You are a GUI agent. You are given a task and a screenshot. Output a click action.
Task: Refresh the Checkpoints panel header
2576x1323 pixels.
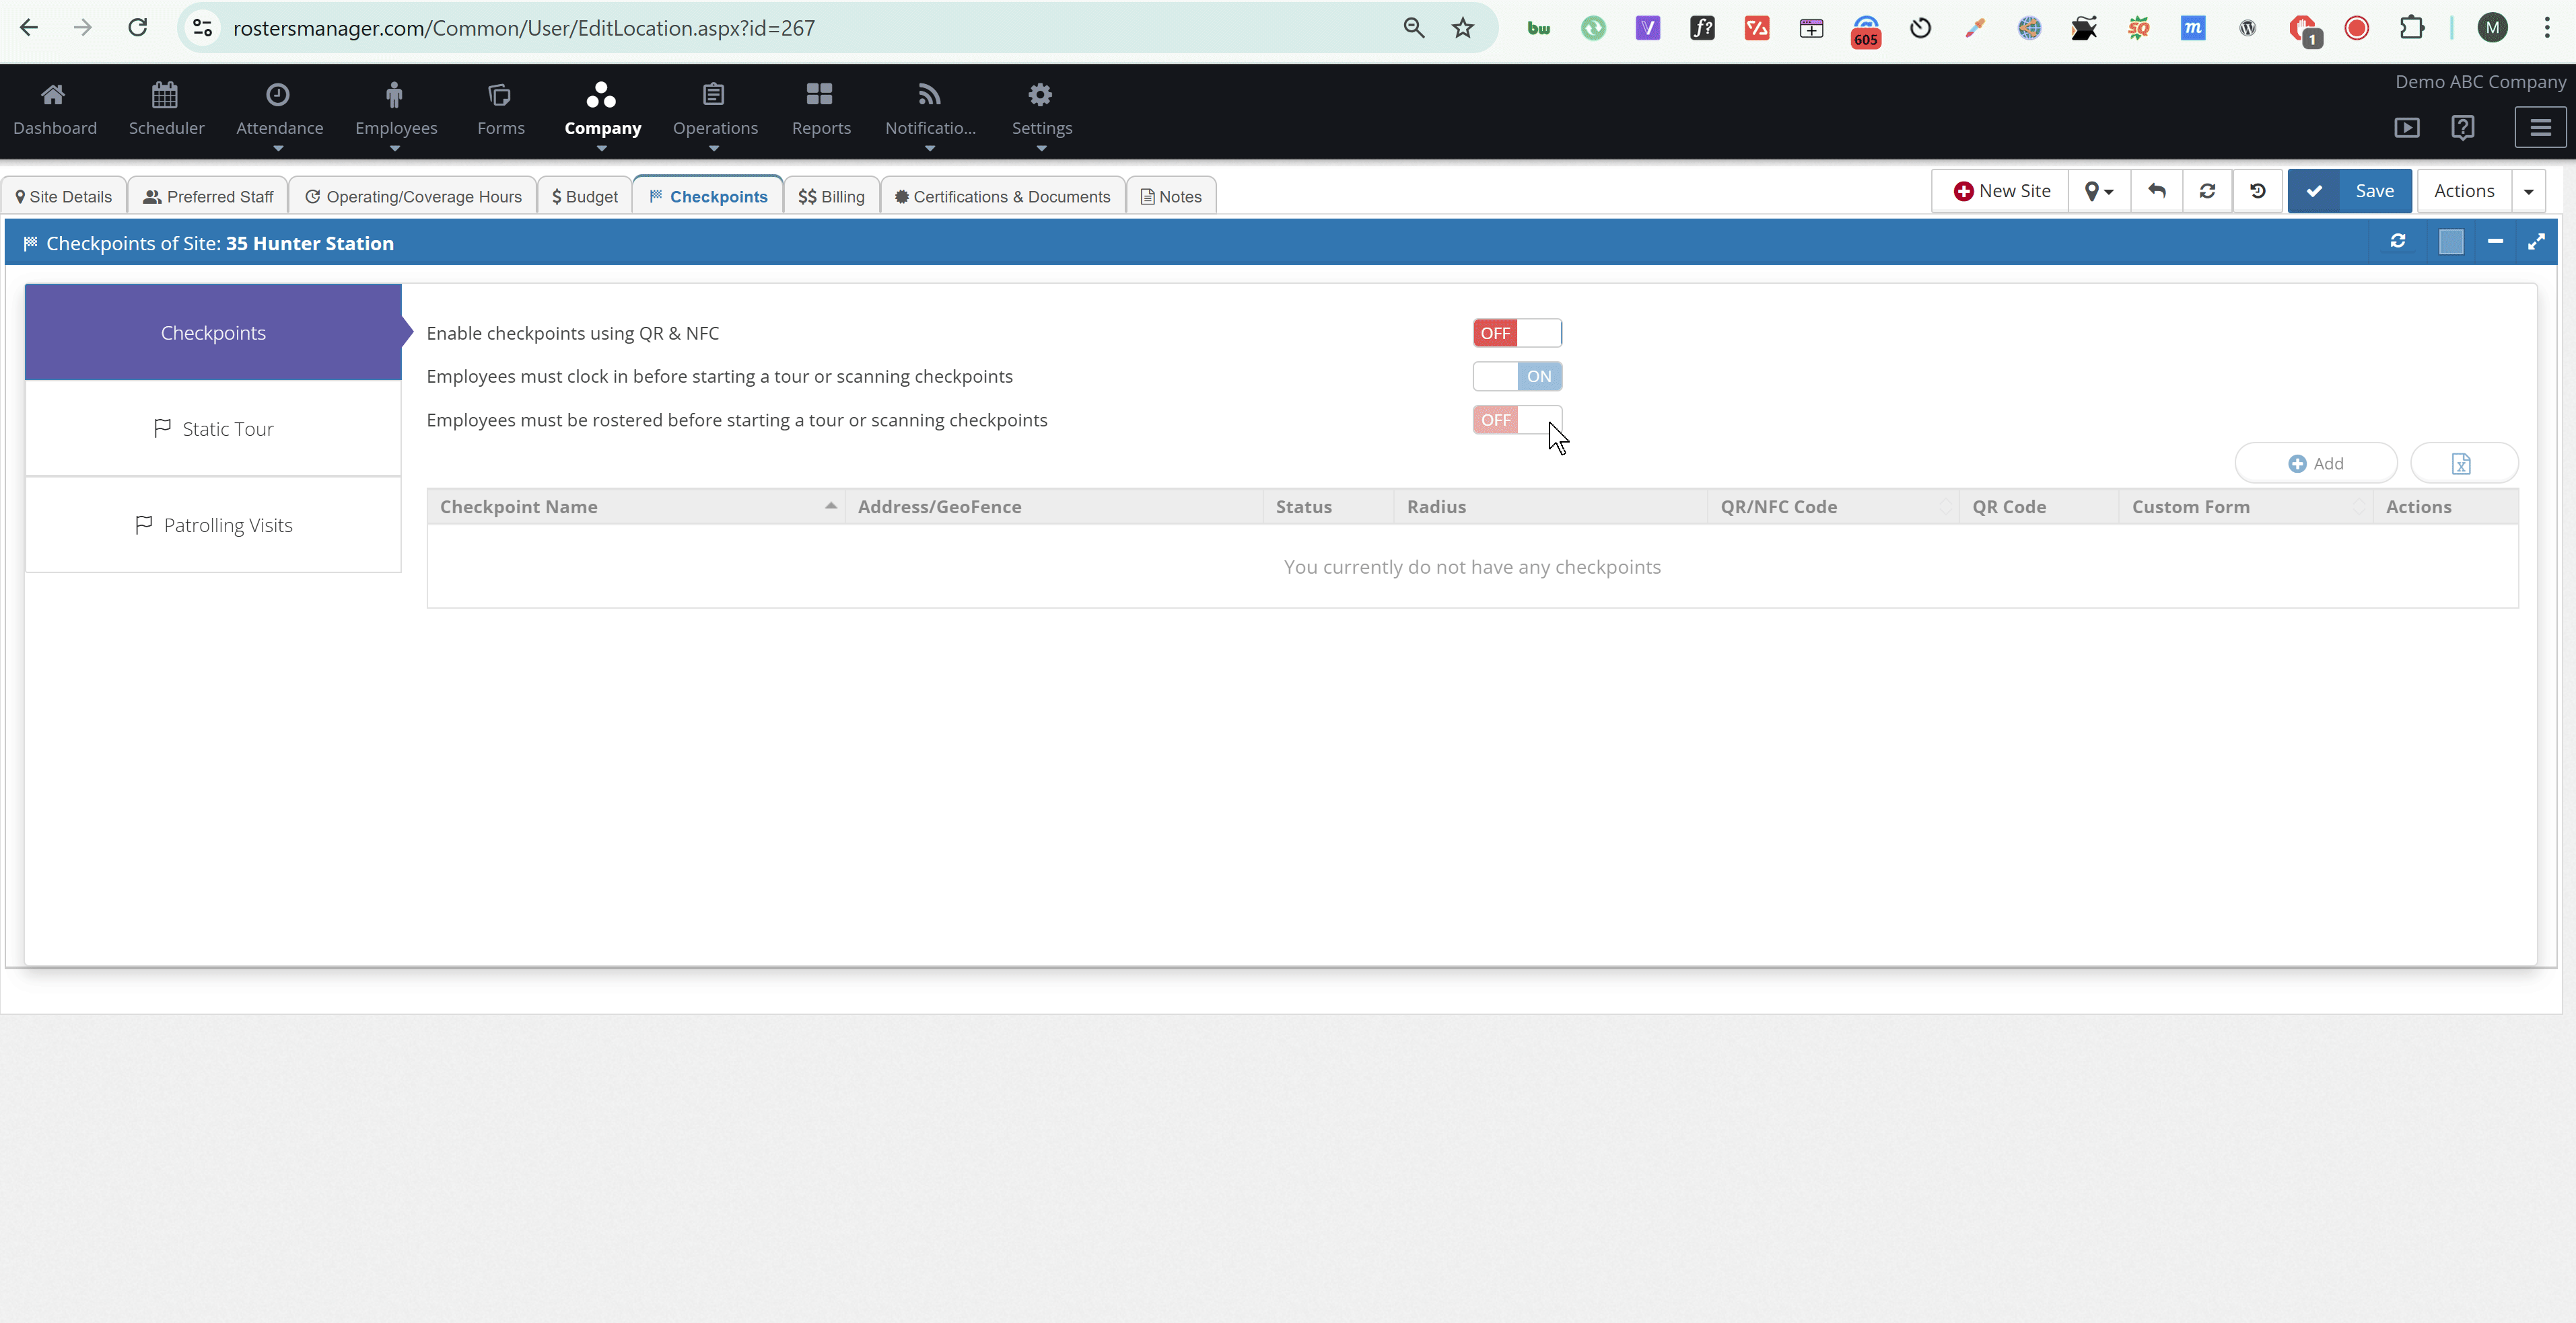[x=2398, y=242]
